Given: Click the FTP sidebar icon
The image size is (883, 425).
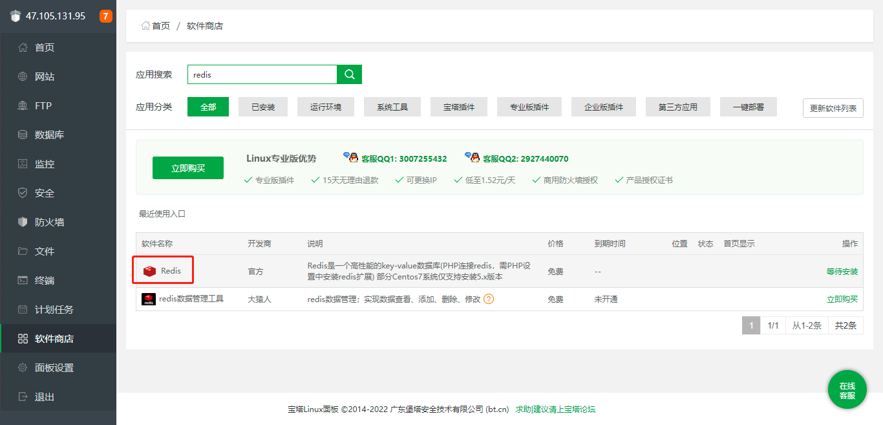Looking at the screenshot, I should point(23,105).
